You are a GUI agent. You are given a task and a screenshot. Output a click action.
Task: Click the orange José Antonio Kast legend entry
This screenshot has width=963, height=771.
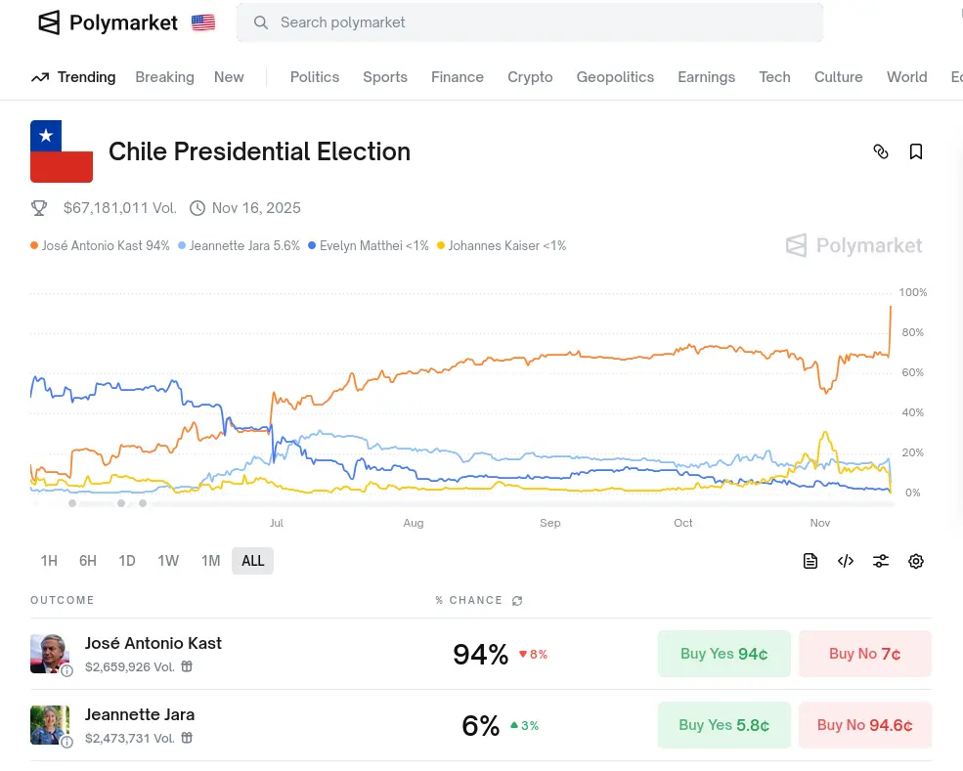click(101, 246)
